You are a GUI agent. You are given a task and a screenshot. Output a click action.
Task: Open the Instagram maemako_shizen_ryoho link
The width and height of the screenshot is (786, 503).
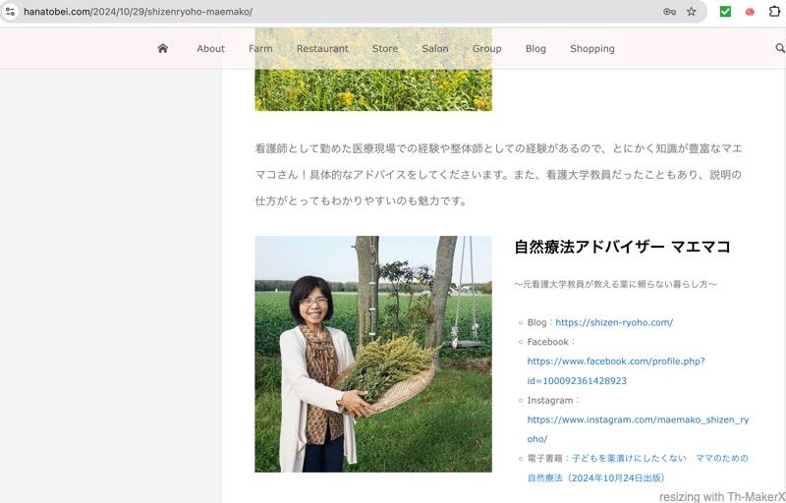pos(638,429)
